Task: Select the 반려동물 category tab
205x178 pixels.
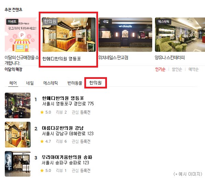Action: (x=75, y=83)
